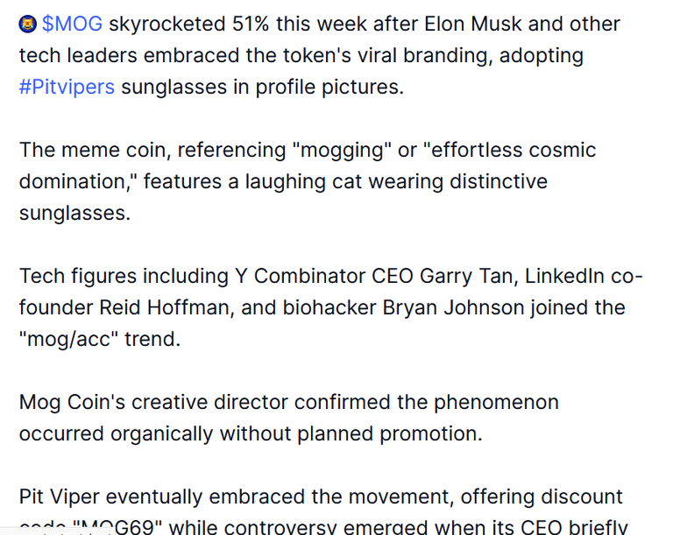The image size is (673, 535).
Task: Click the partially hidden status bar at bottom-left
Action: [57, 532]
